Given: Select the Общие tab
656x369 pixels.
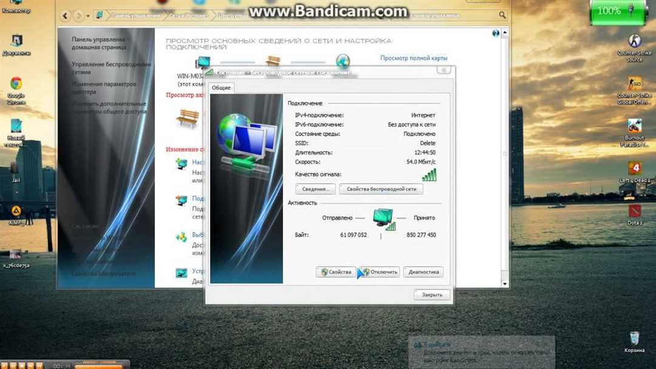Looking at the screenshot, I should 221,88.
